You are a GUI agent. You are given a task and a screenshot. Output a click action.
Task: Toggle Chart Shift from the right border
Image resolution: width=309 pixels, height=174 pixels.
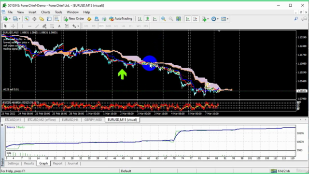point(195,19)
